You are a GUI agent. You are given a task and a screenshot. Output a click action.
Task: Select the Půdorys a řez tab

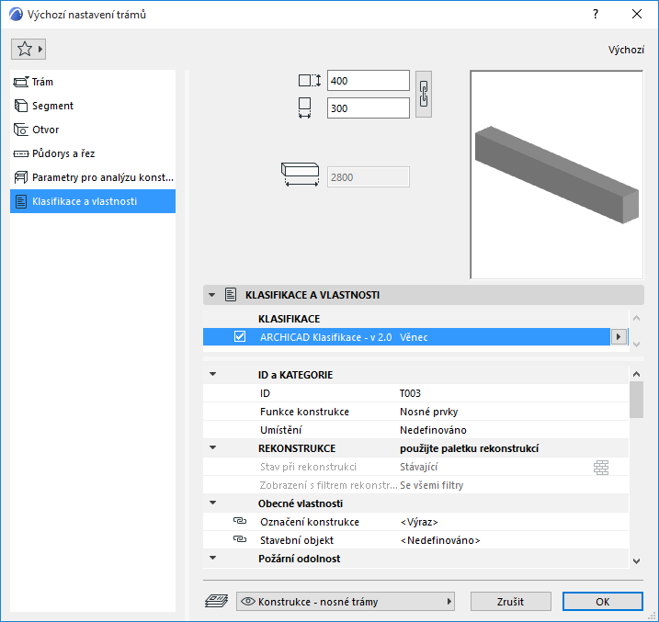click(x=93, y=153)
